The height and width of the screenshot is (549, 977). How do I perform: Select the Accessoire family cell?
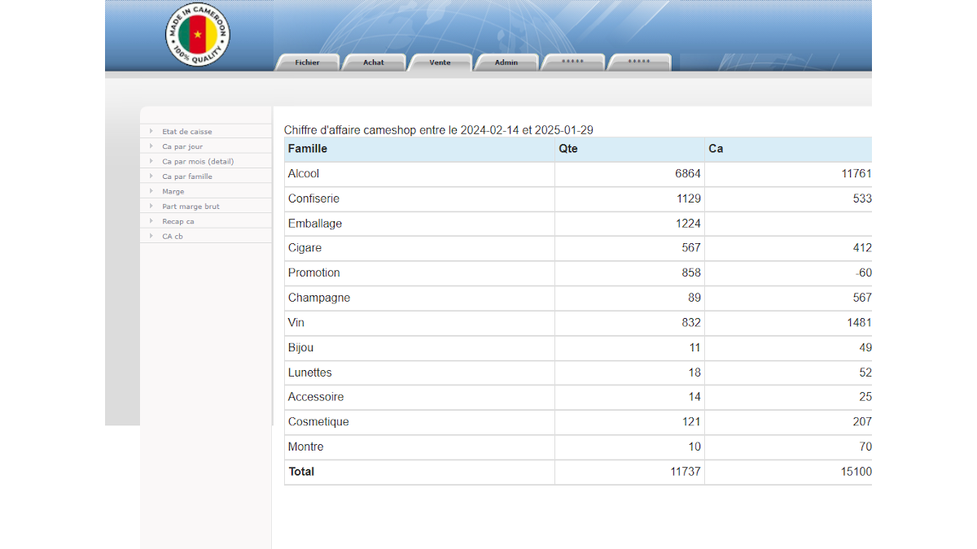point(420,397)
